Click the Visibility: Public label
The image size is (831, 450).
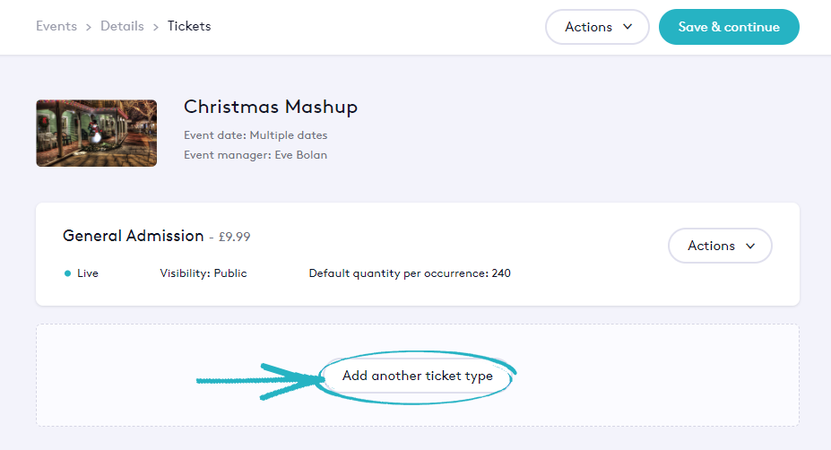coord(203,273)
